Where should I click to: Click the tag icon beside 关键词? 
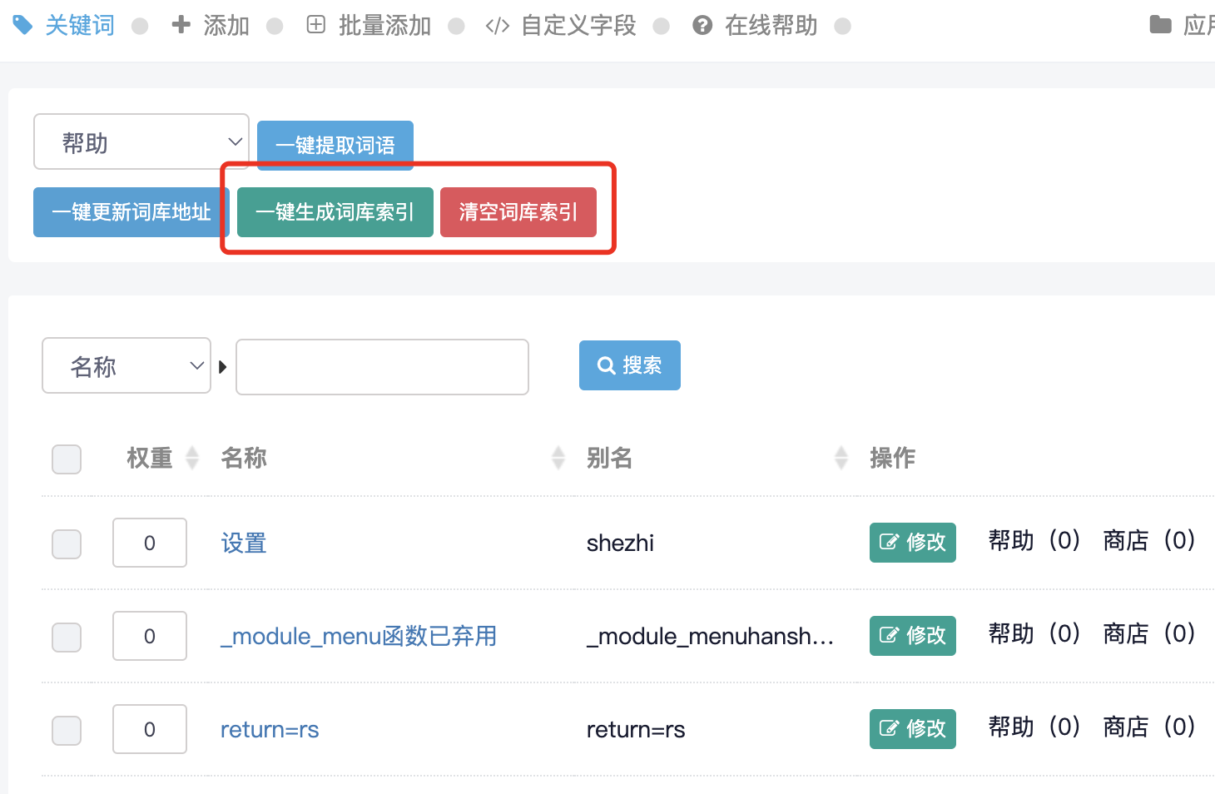tap(22, 25)
